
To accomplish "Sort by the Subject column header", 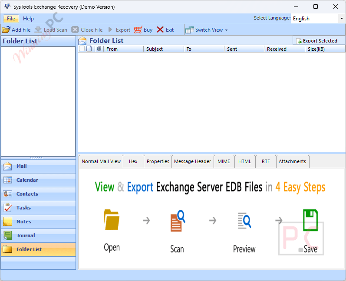I will (x=164, y=49).
